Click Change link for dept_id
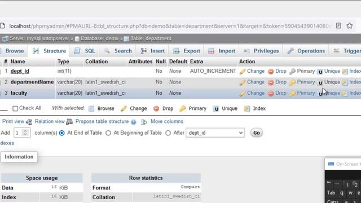361x203 pixels. (x=256, y=71)
